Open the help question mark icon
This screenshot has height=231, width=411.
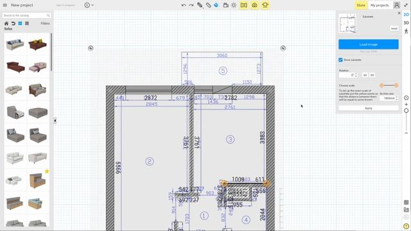(406, 227)
